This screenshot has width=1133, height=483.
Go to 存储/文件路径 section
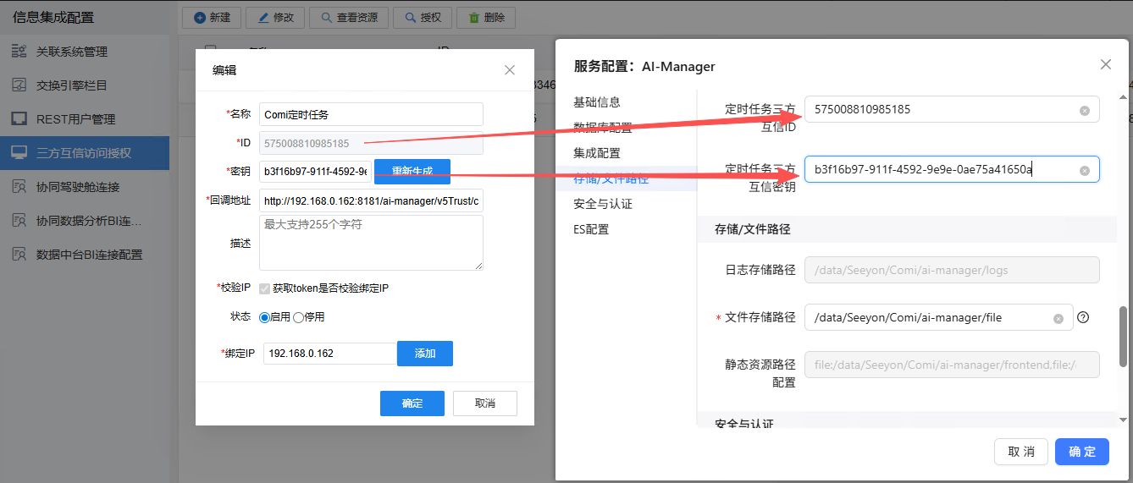coord(611,178)
